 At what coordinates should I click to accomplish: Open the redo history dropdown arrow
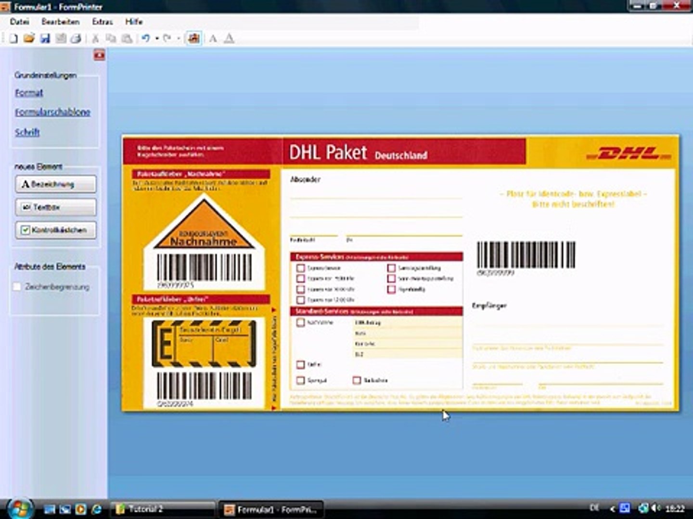[179, 38]
